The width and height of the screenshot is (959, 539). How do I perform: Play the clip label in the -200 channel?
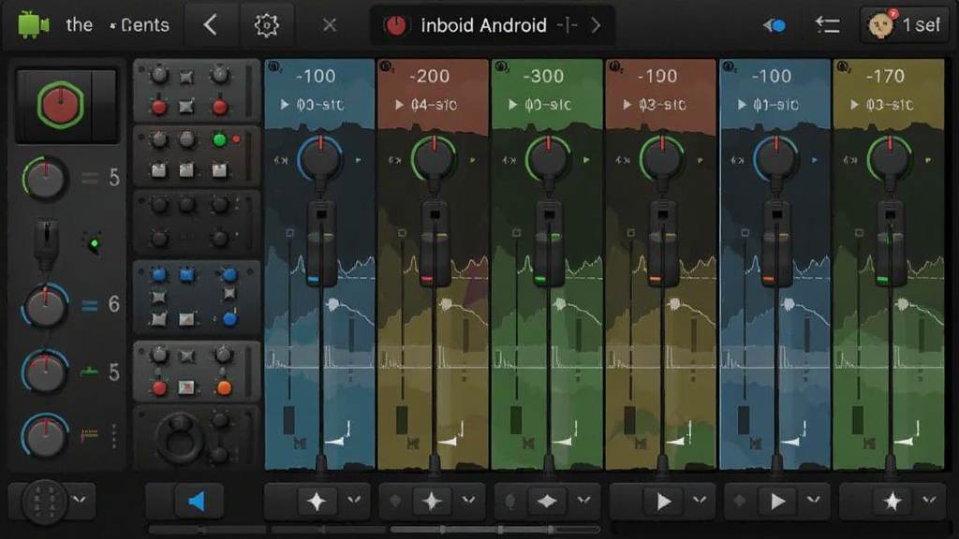click(x=426, y=105)
